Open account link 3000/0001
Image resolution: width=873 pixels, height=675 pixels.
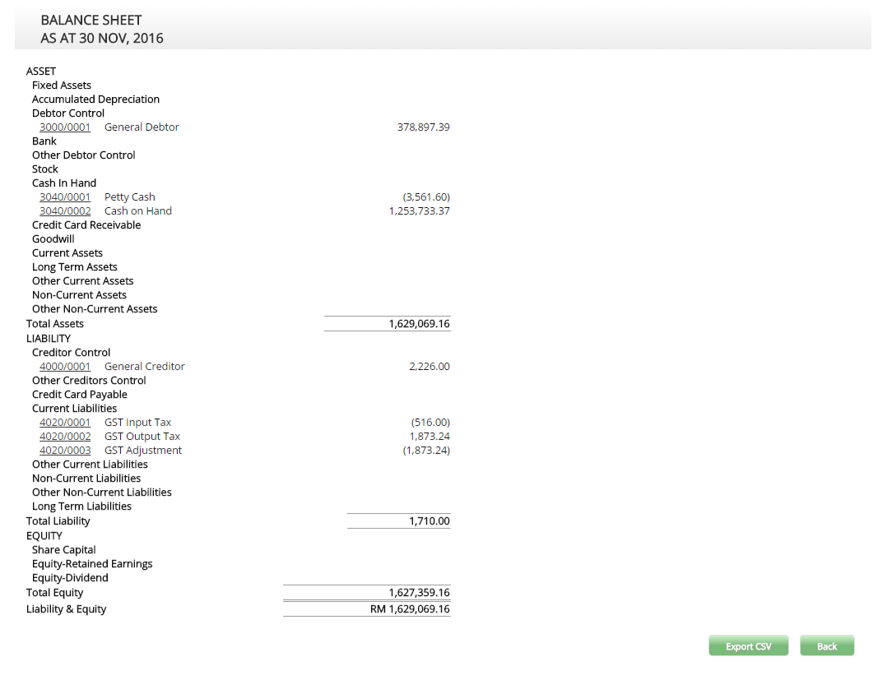click(65, 127)
